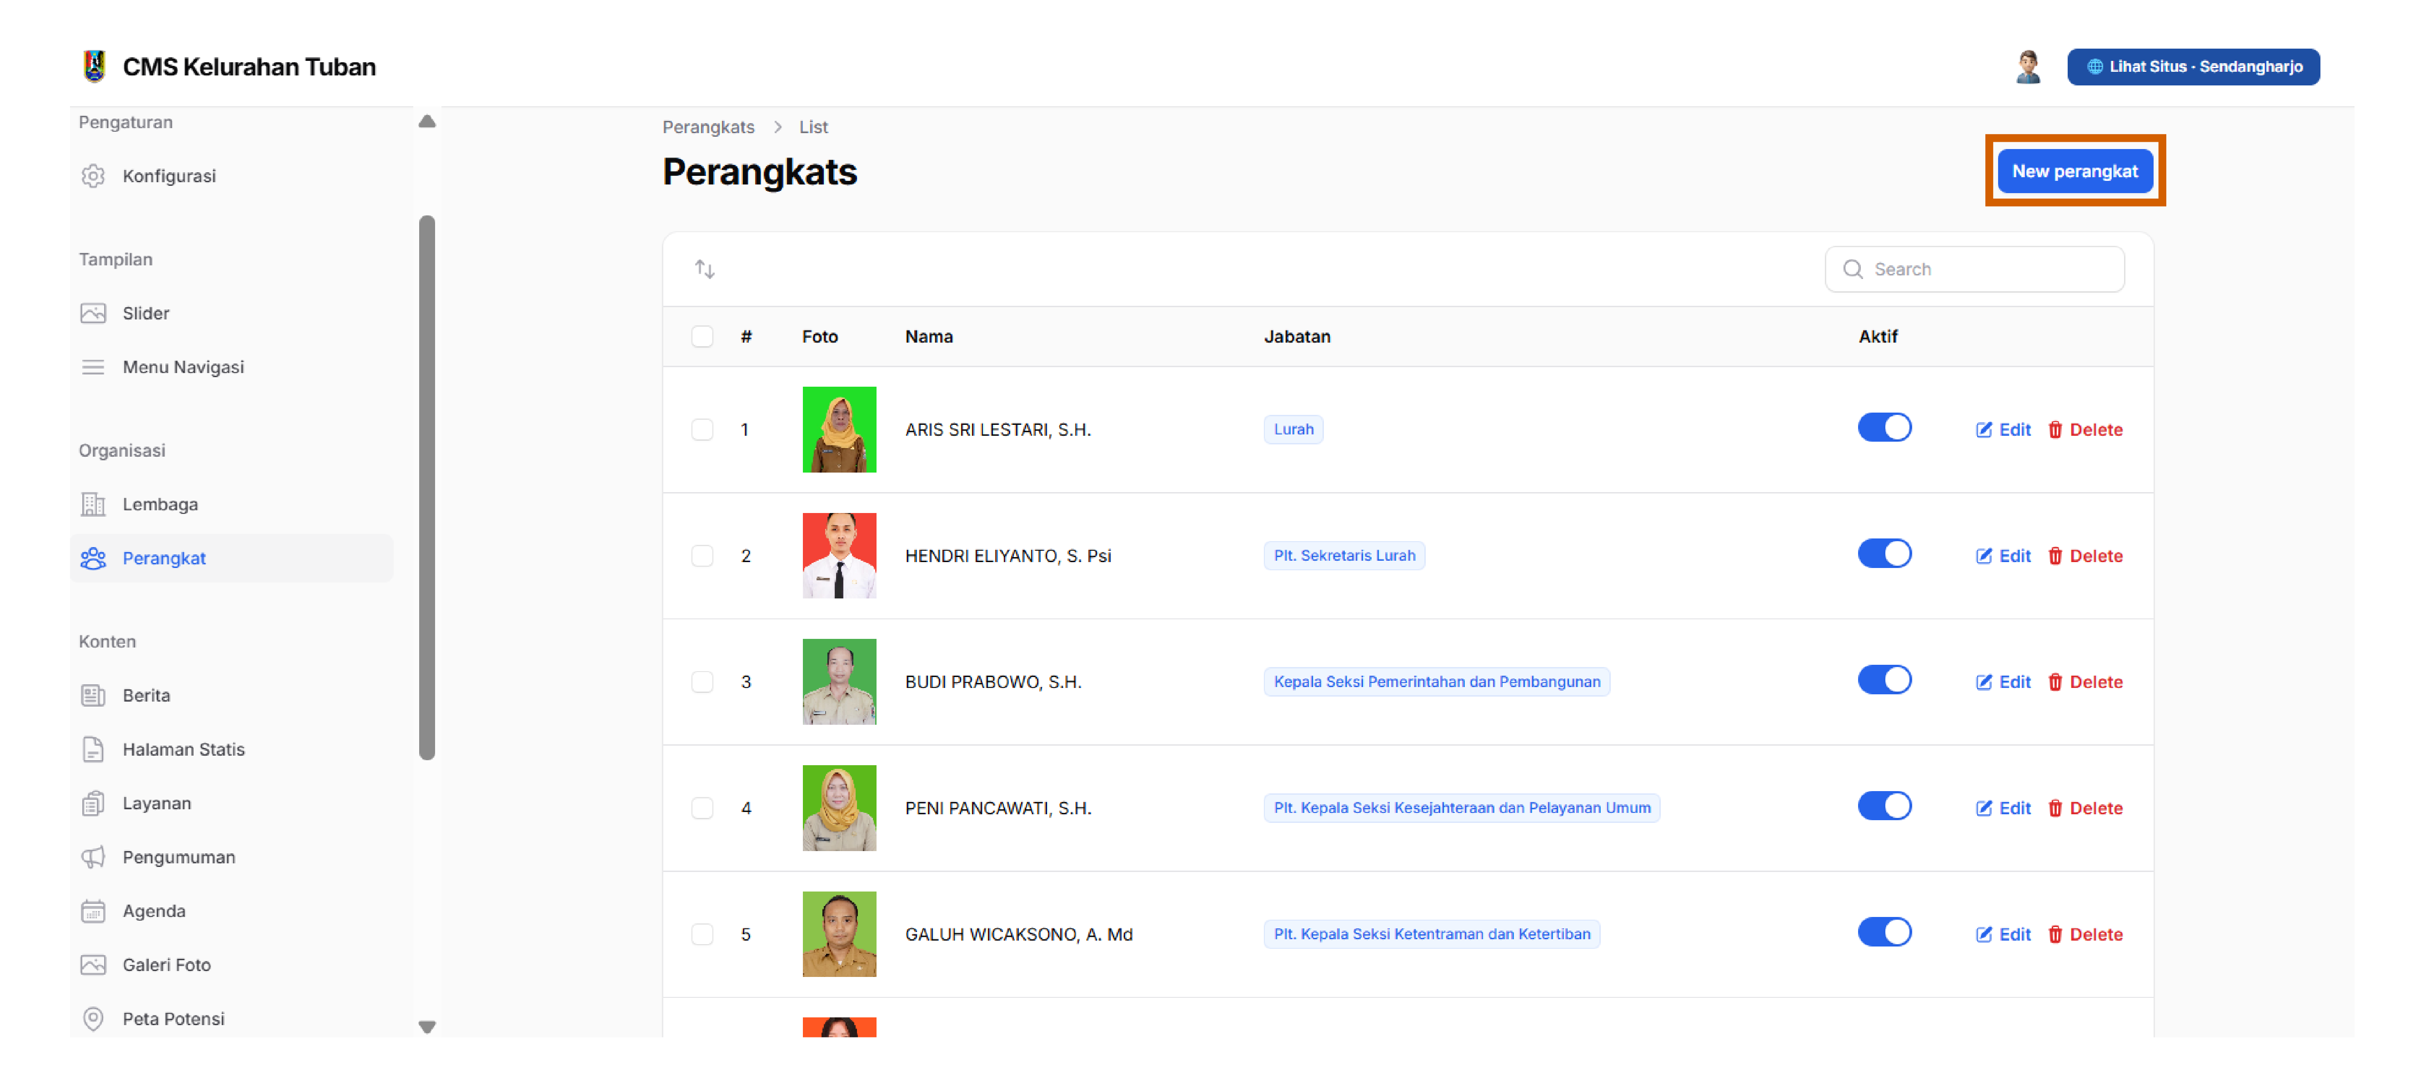The height and width of the screenshot is (1081, 2425).
Task: Edit the Galuh Wicaksono record
Action: pos(2003,934)
